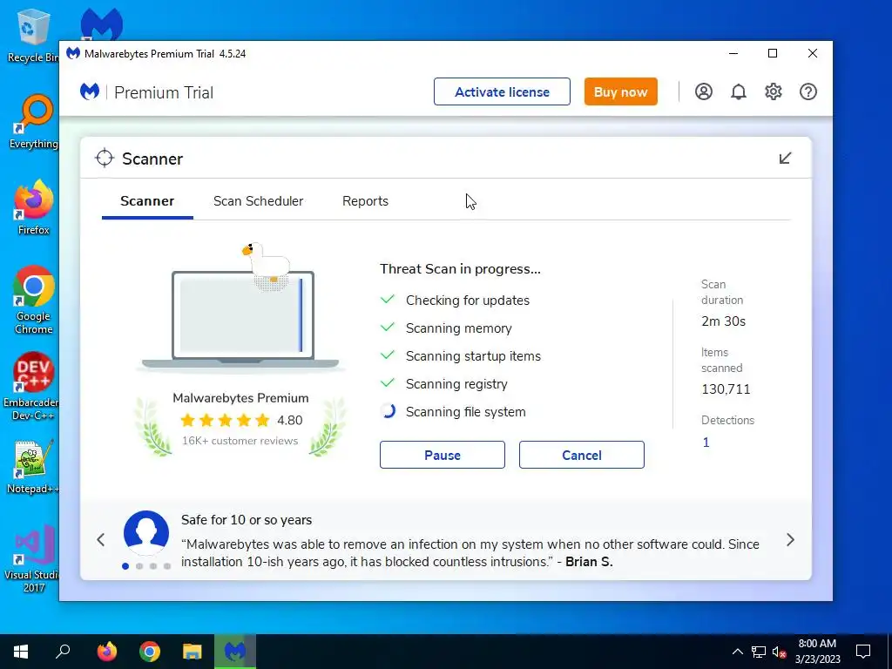
Task: Click the Buy now button
Action: click(x=620, y=91)
